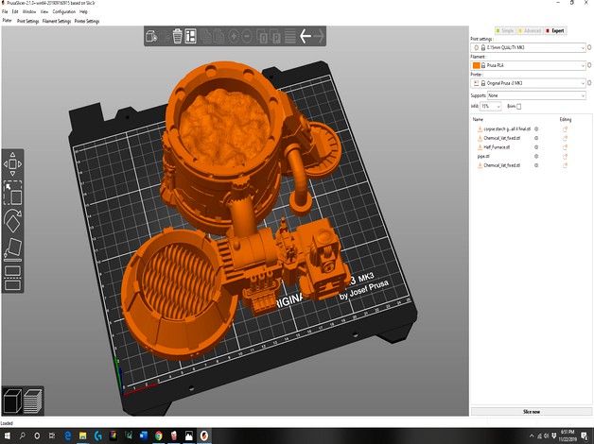Click the Add object cube icon
Image resolution: width=594 pixels, height=444 pixels.
151,36
